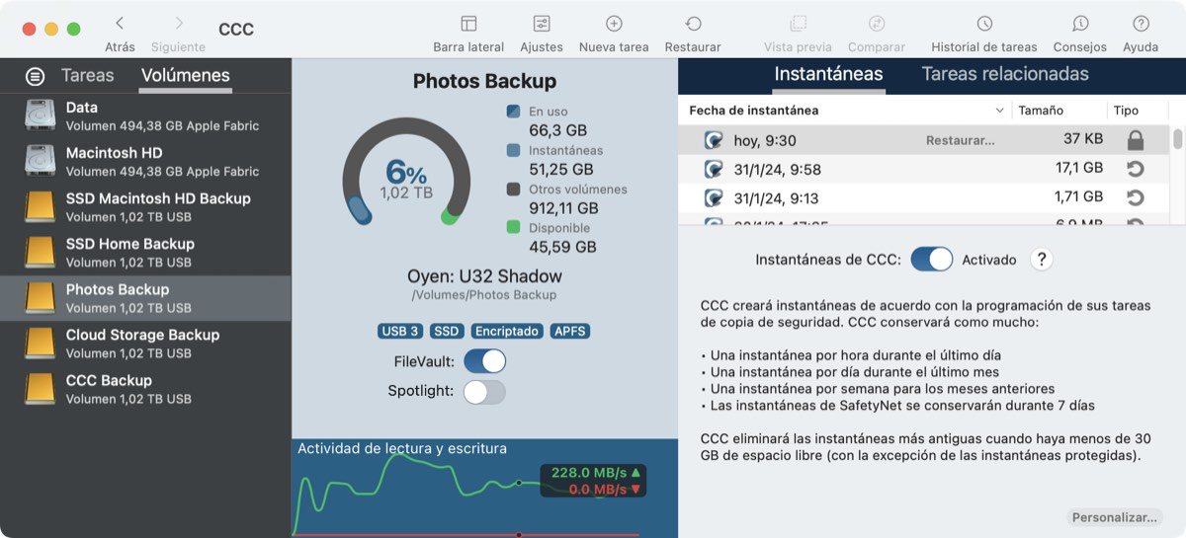1186x538 pixels.
Task: Click Restaurar... on today's snapshot row
Action: pyautogui.click(x=960, y=140)
